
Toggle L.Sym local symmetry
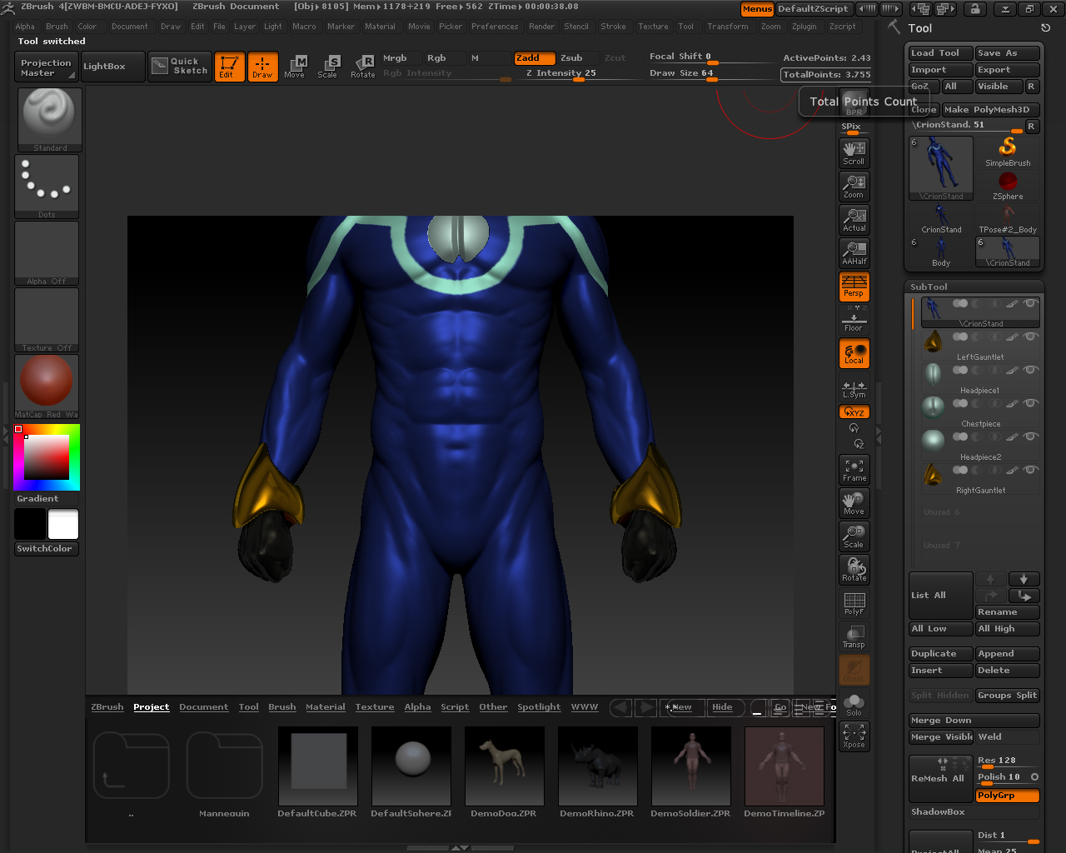[854, 388]
